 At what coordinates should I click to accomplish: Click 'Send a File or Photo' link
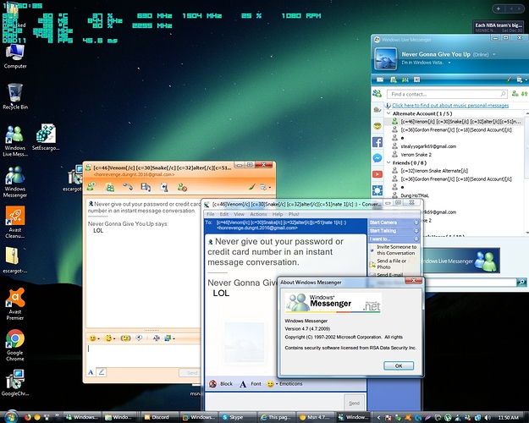pos(391,264)
